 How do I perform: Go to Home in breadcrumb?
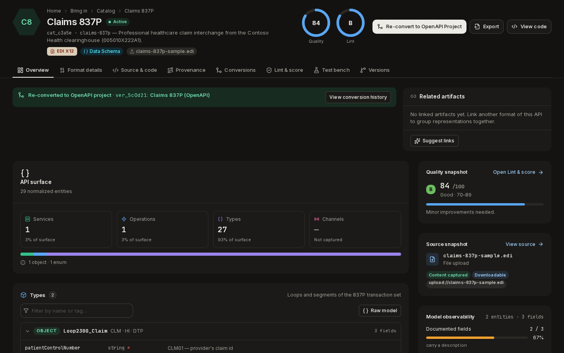[x=54, y=11]
